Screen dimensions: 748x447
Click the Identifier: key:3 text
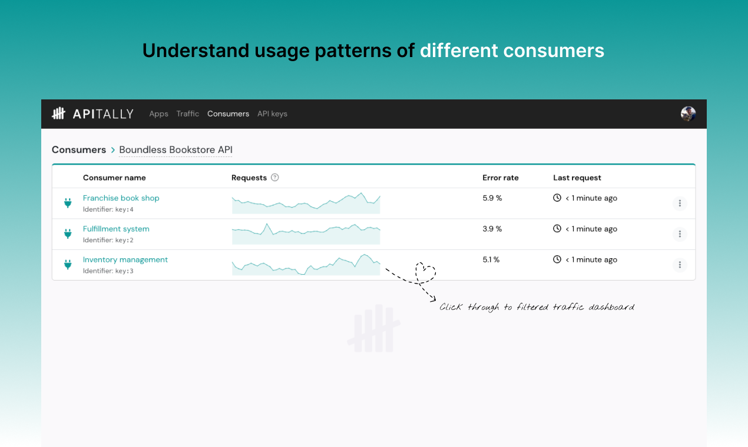[x=108, y=271]
